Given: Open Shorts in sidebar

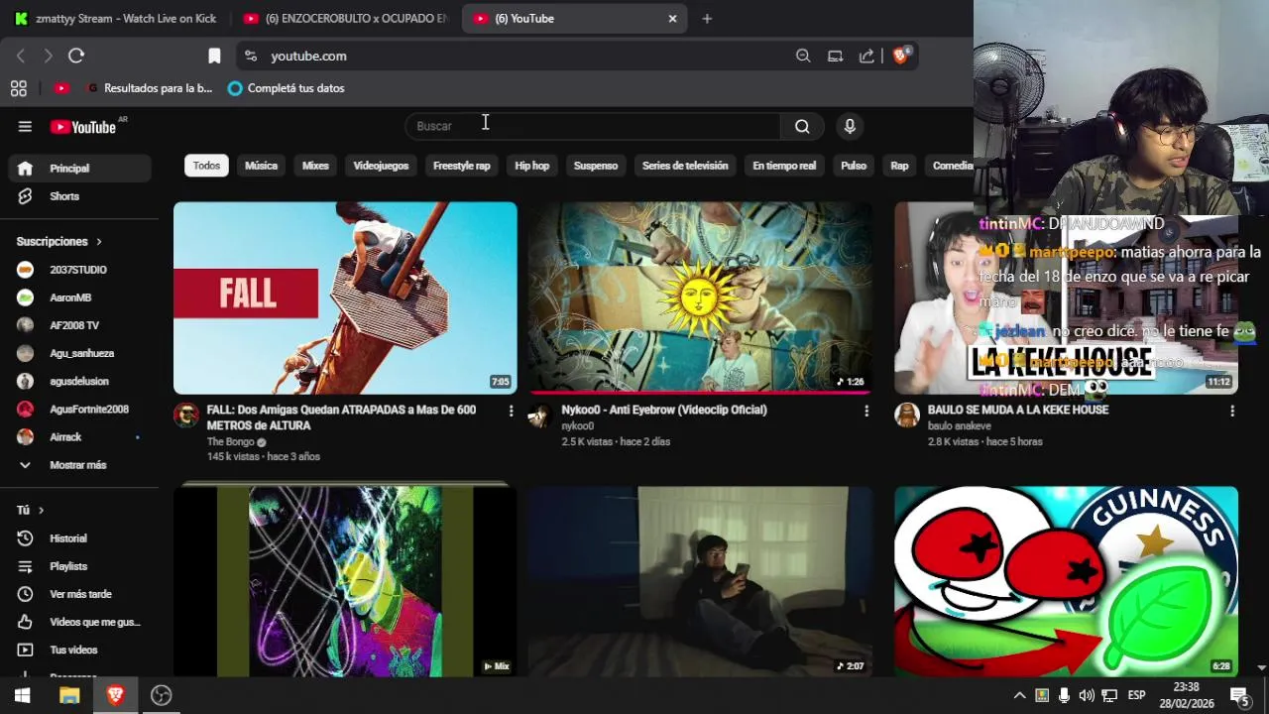Looking at the screenshot, I should pos(79,196).
